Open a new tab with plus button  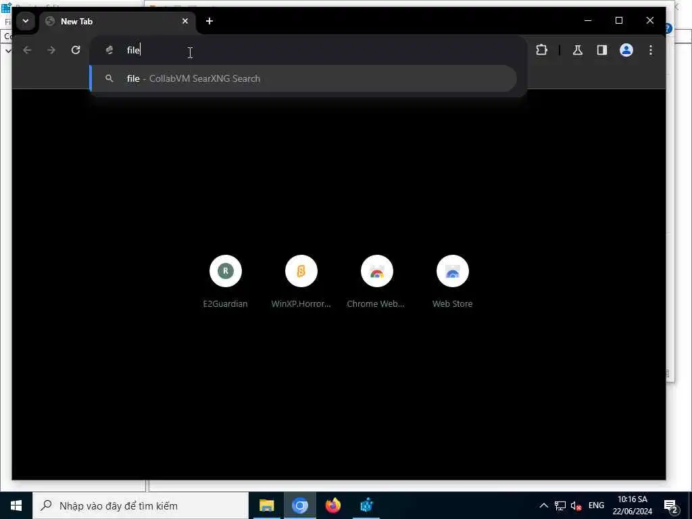coord(209,21)
